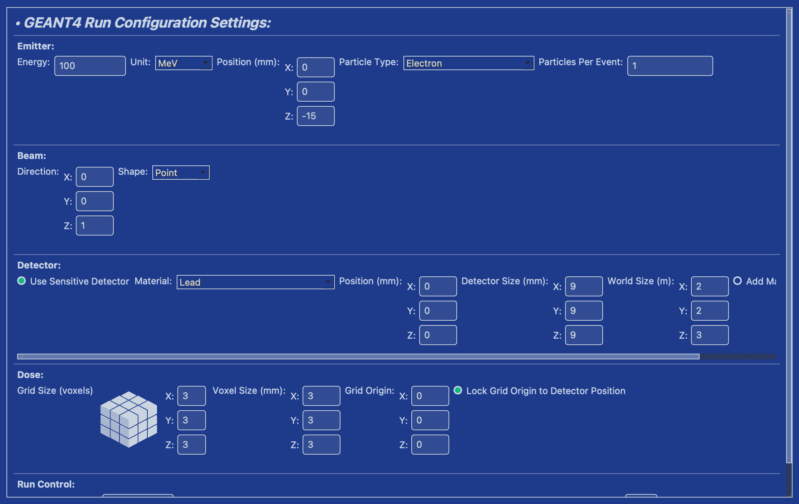Click the Detector section horizontal scrollbar
Screen dimensions: 799x504
click(358, 357)
